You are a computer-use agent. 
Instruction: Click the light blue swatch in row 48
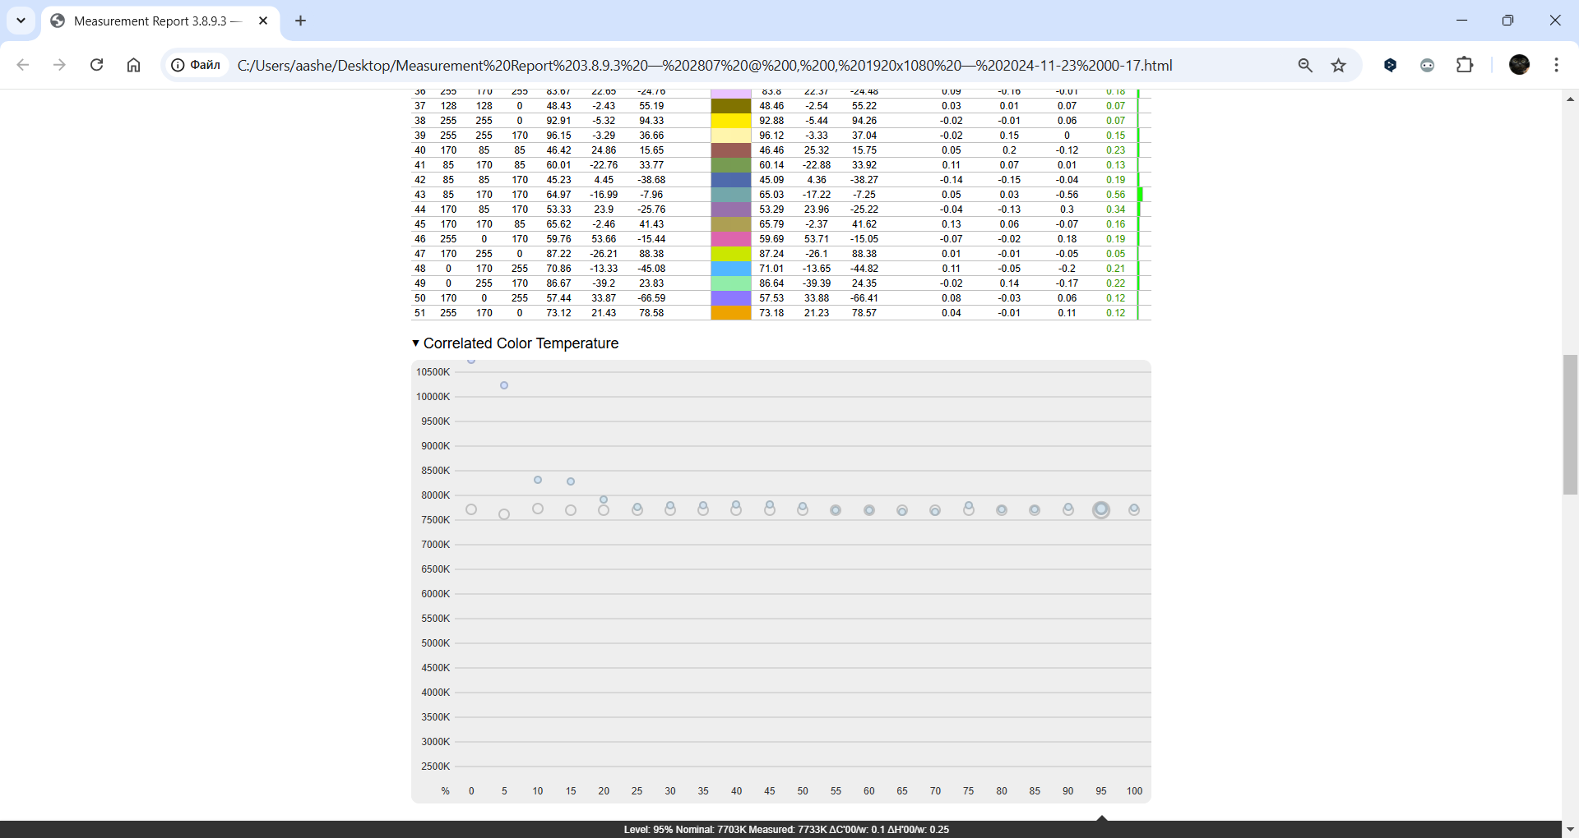tap(731, 269)
